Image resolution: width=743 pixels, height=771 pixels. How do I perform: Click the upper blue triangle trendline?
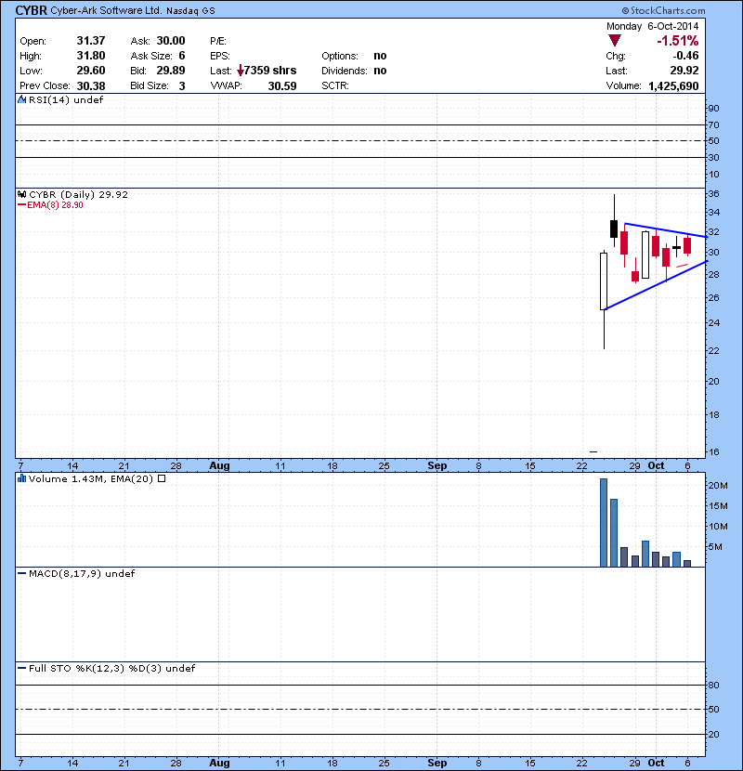[x=665, y=230]
